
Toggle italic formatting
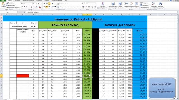(x=24, y=7)
